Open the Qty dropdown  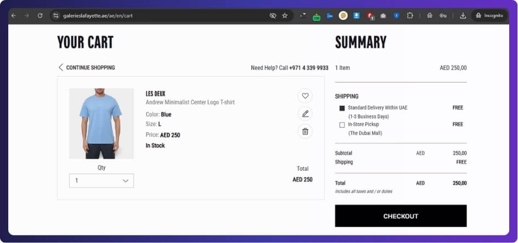tap(102, 181)
